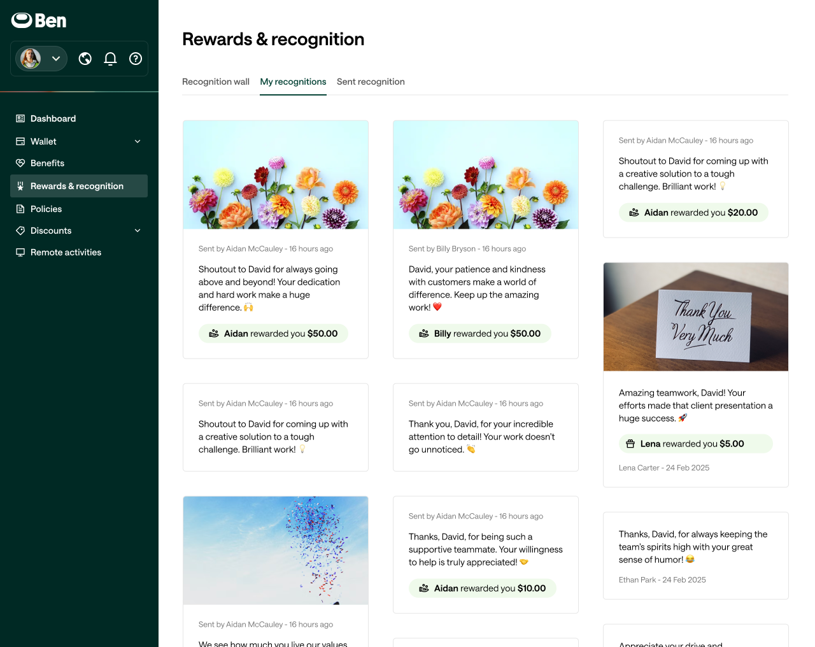
Task: Click the help question mark icon
Action: (136, 59)
